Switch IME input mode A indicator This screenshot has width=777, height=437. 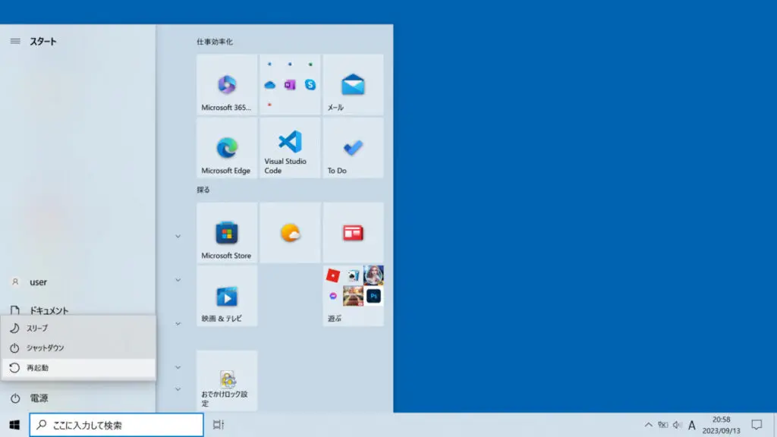[x=692, y=425]
